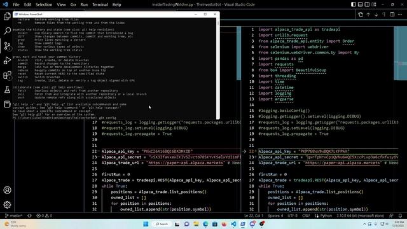Switch to Visual Studio Code taskbar icon
The image size is (407, 229).
click(x=233, y=224)
